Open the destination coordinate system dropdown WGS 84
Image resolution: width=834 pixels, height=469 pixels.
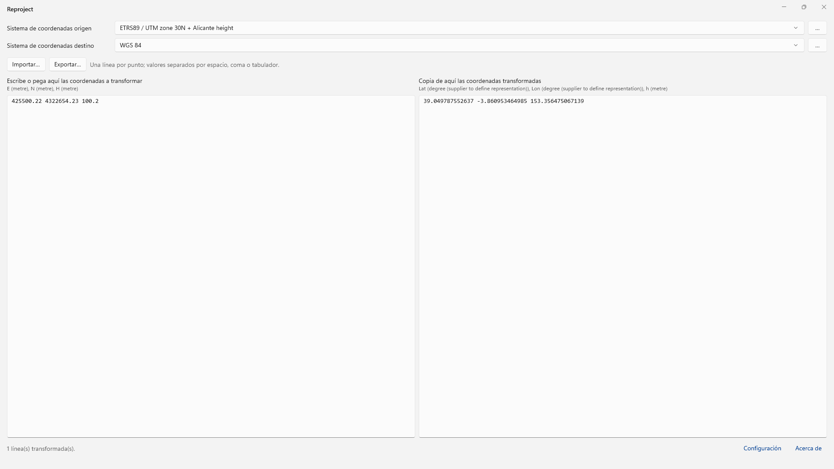coord(459,45)
